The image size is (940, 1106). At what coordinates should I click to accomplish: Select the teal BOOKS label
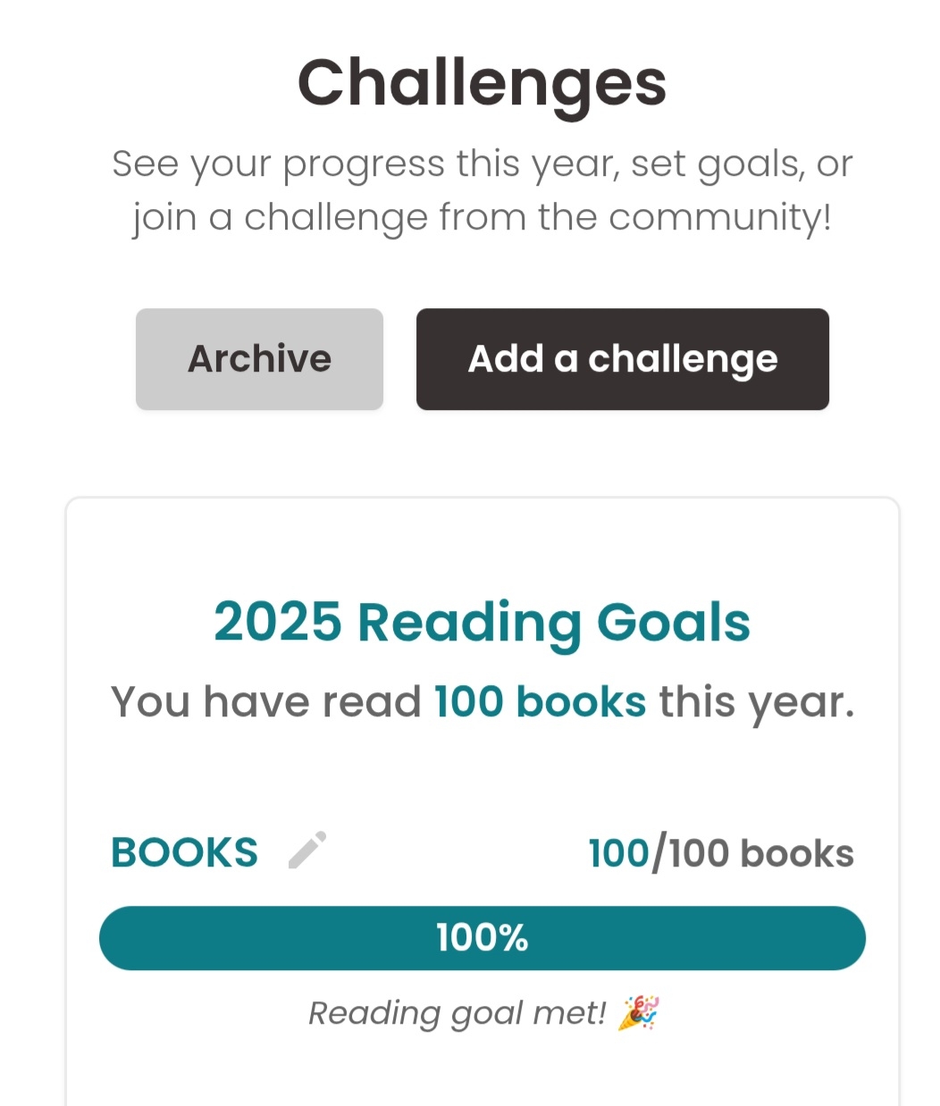[184, 853]
